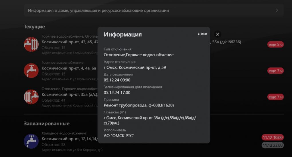292x157 pixels.
Task: Click the id 18247 label in dialog
Action: coord(202,34)
